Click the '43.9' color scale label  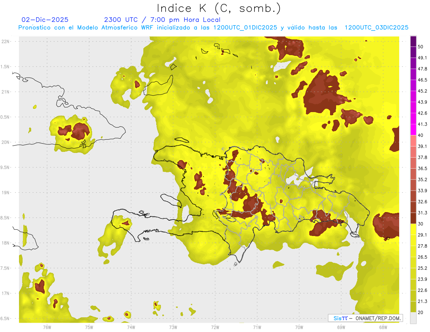422,102
